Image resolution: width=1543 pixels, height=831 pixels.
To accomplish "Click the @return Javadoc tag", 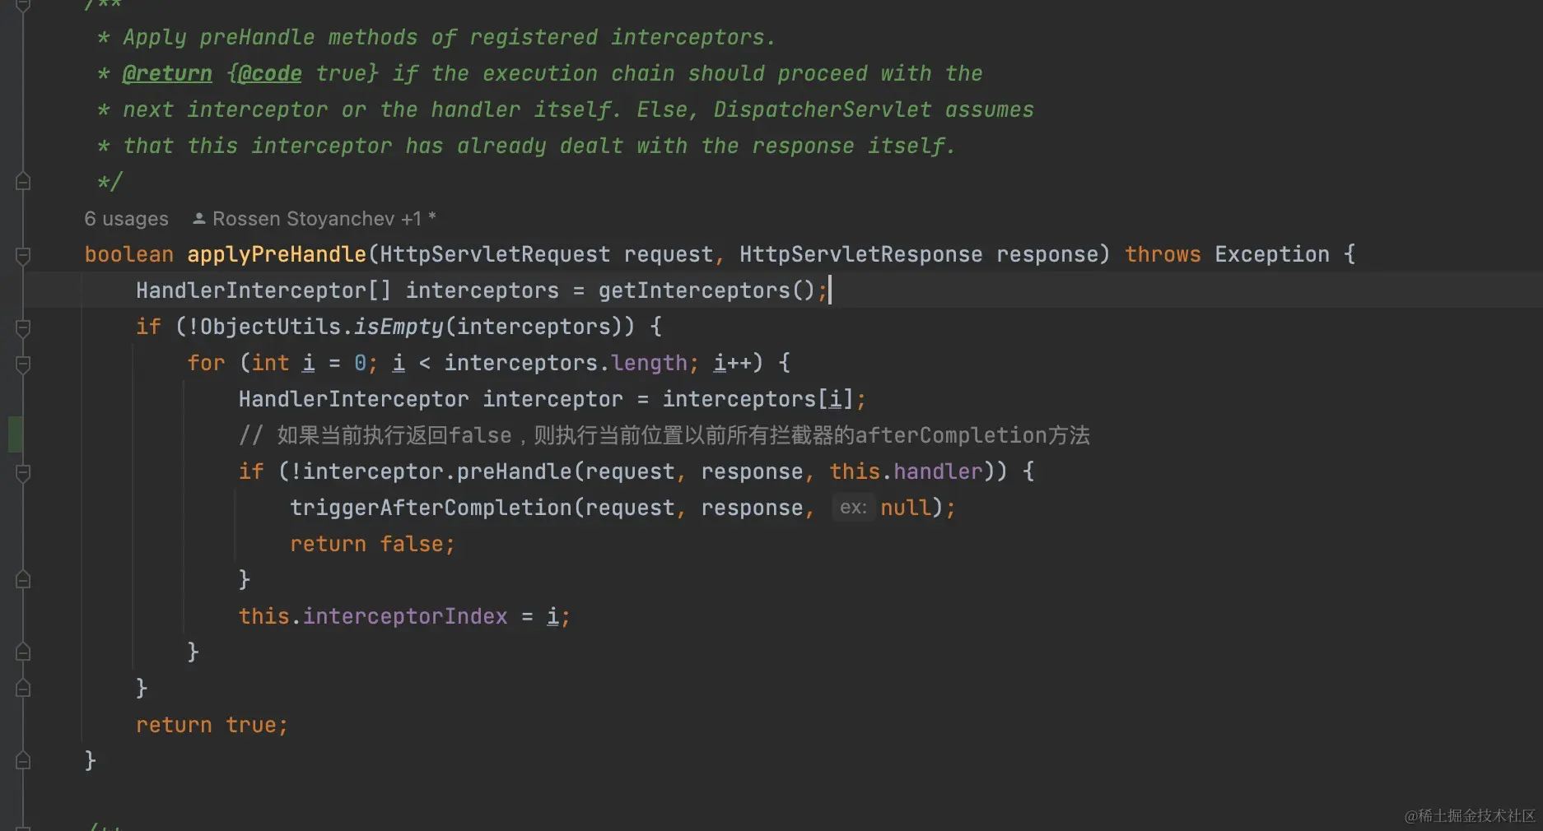I will point(167,74).
